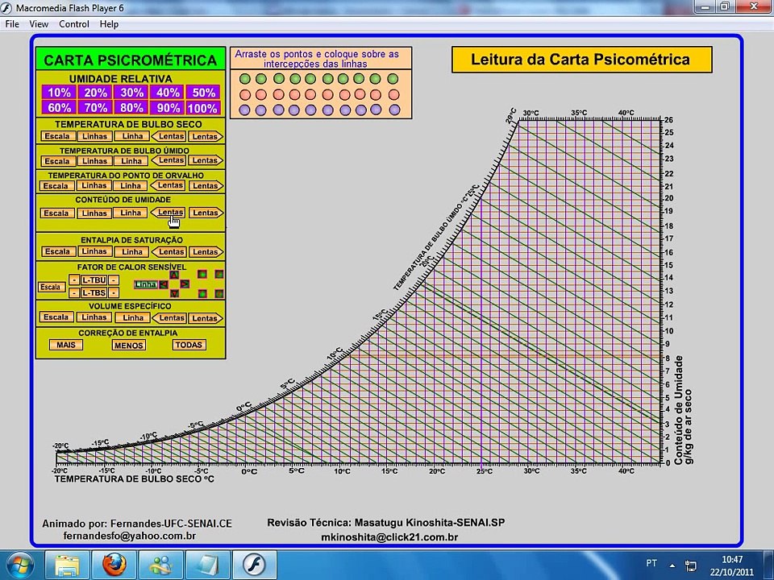Image resolution: width=774 pixels, height=580 pixels.
Task: Click the TODAS button under Correção de Entalpia
Action: click(189, 345)
